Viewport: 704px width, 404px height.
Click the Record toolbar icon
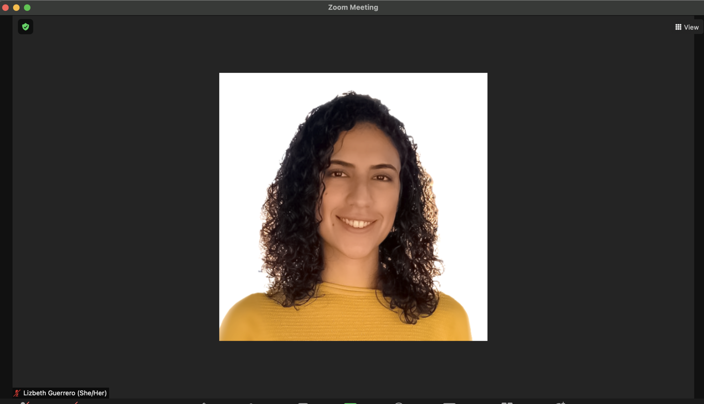click(399, 403)
